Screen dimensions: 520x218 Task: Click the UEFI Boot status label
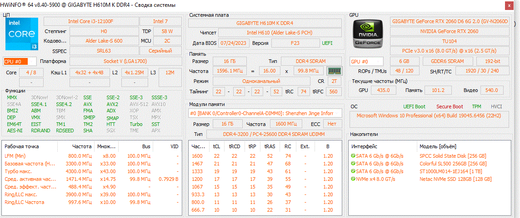pos(414,107)
